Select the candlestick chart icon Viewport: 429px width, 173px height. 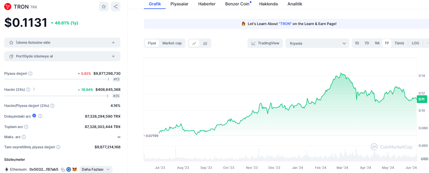point(205,43)
